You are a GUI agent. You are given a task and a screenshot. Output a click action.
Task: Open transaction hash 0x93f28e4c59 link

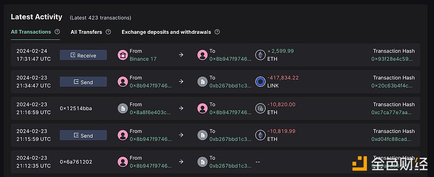pos(392,59)
